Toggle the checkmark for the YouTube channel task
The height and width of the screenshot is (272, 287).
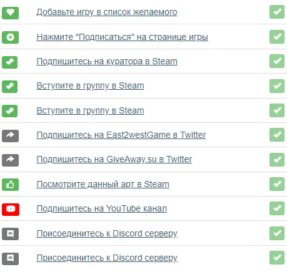click(277, 208)
